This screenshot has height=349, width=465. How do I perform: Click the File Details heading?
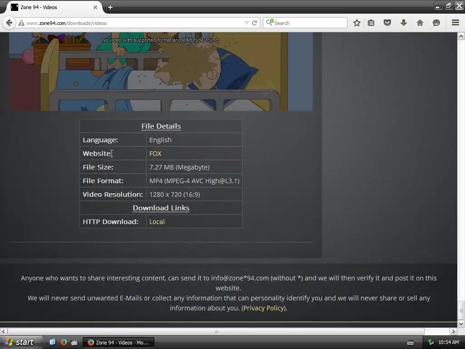161,126
